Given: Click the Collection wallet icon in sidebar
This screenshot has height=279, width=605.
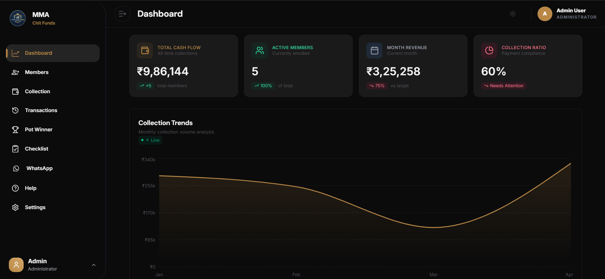Looking at the screenshot, I should click(x=15, y=92).
